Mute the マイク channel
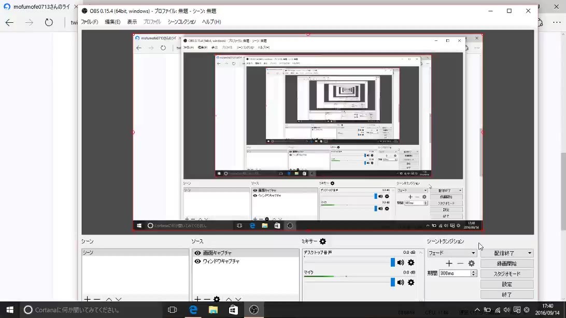This screenshot has height=318, width=566. 401,282
